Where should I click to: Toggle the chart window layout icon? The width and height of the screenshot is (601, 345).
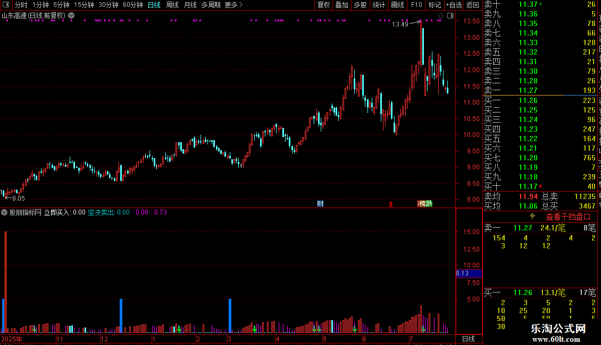click(x=450, y=16)
